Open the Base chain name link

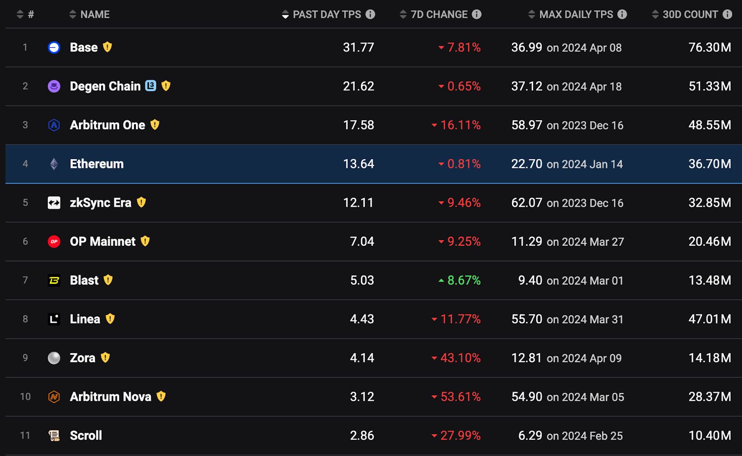[84, 47]
